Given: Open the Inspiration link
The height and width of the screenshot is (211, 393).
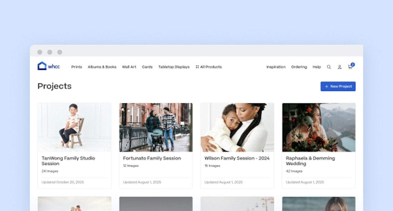Looking at the screenshot, I should (x=276, y=67).
